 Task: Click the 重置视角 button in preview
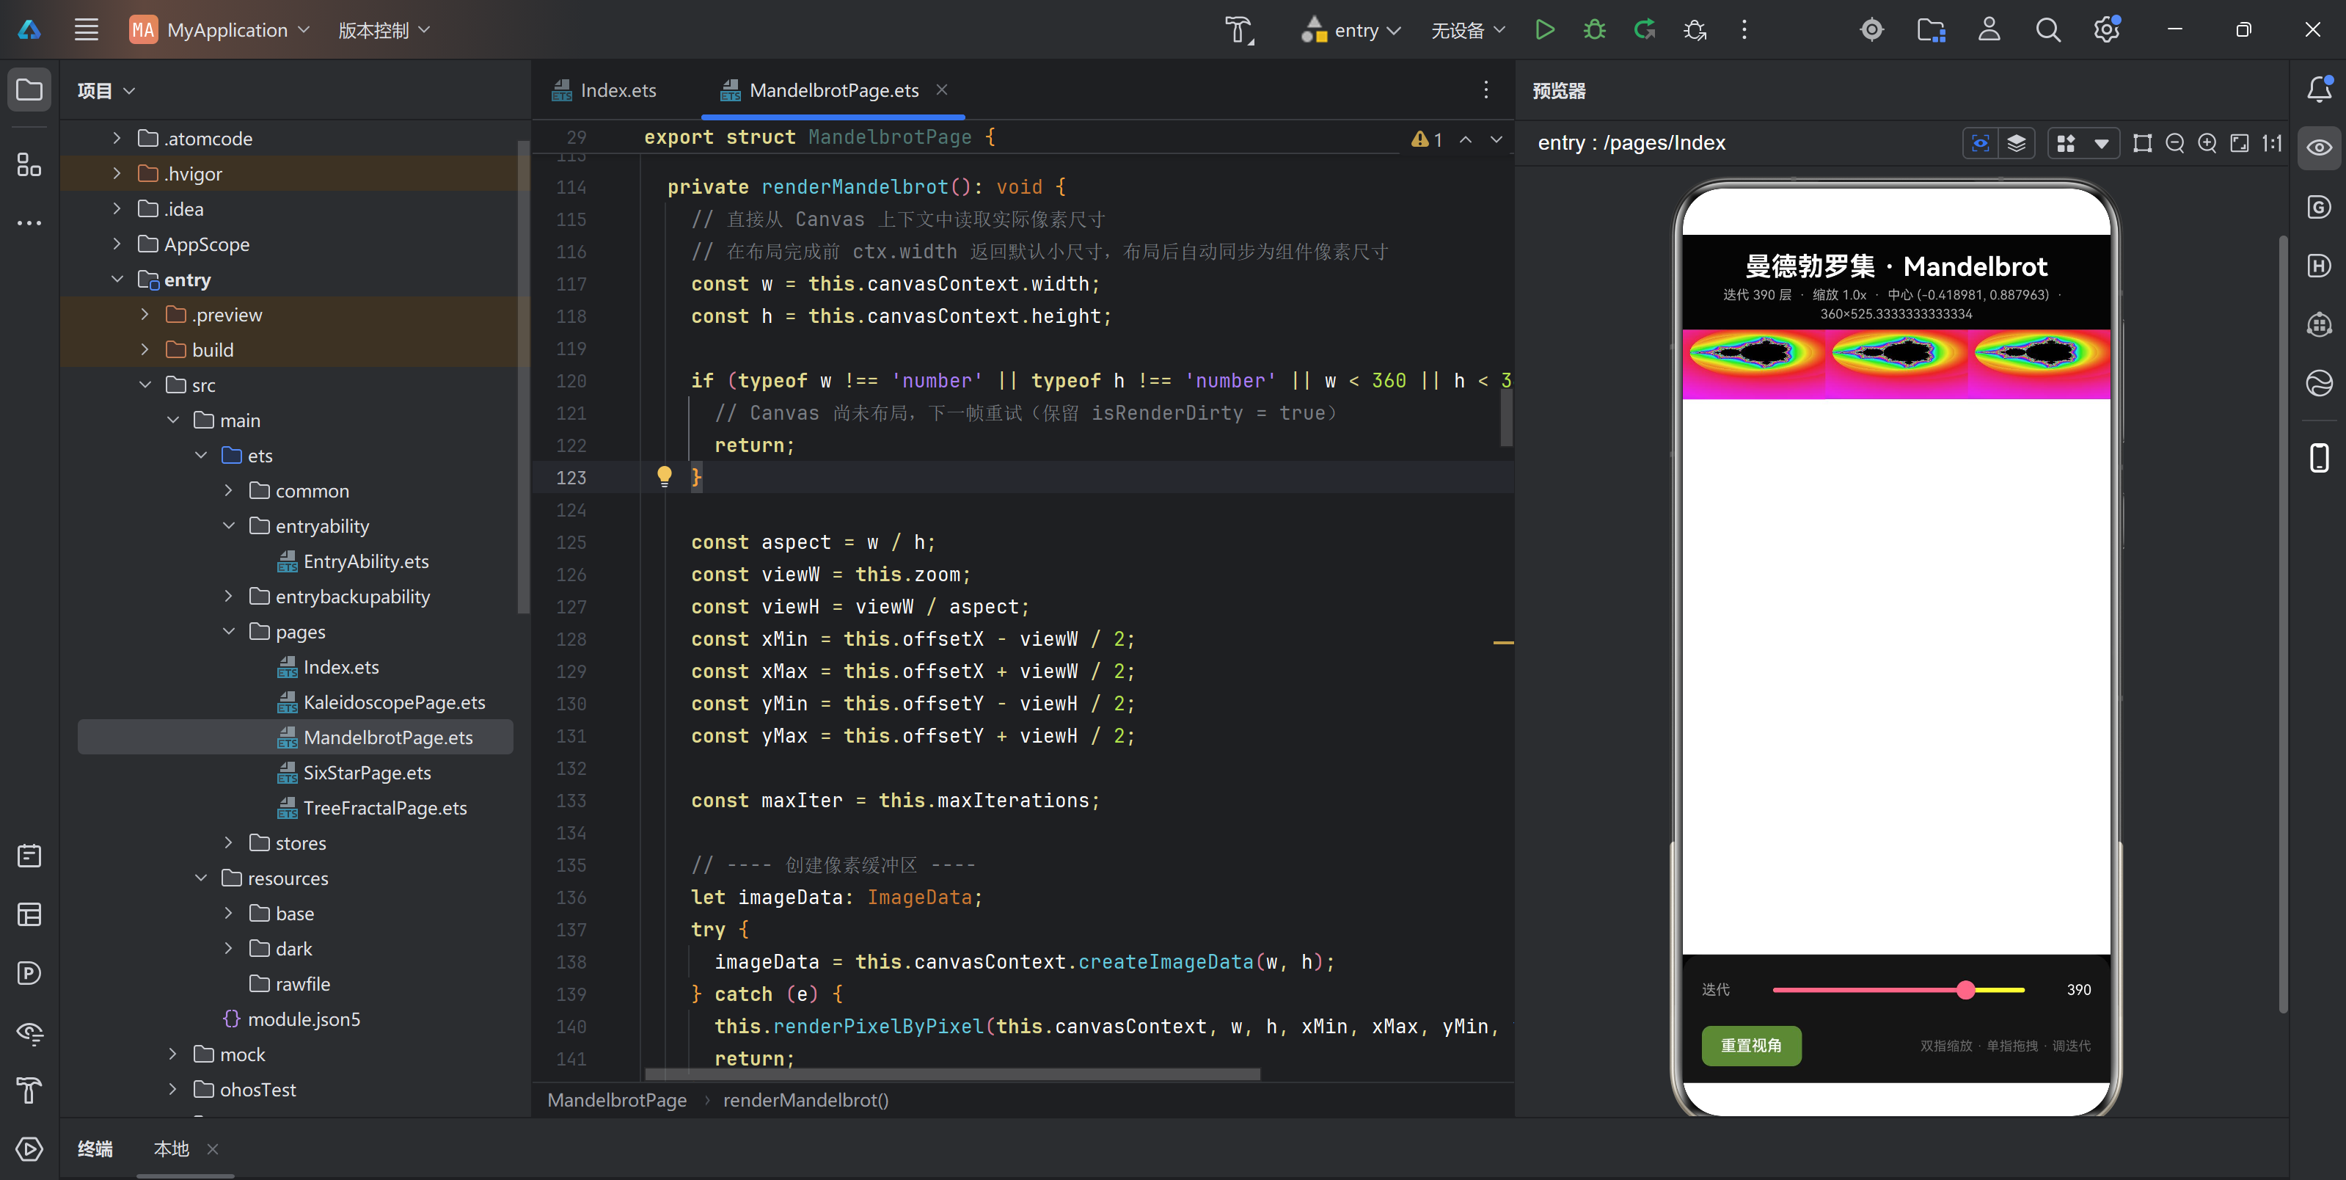click(1750, 1045)
